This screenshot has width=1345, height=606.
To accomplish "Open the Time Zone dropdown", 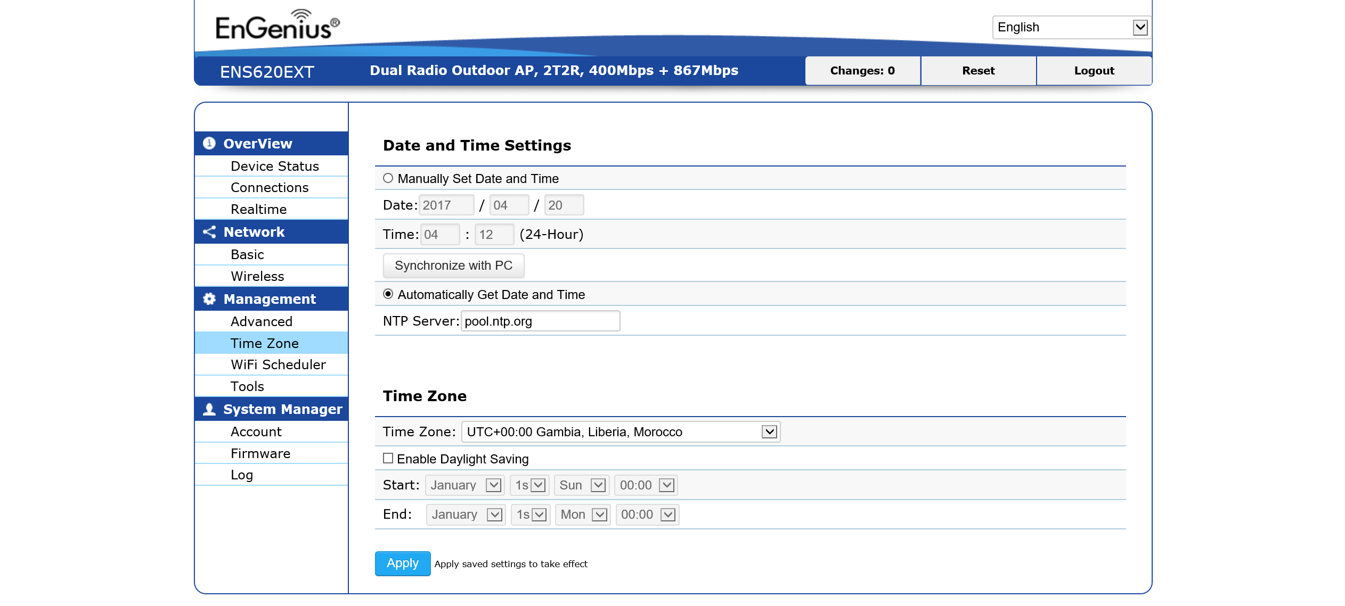I will pos(621,431).
